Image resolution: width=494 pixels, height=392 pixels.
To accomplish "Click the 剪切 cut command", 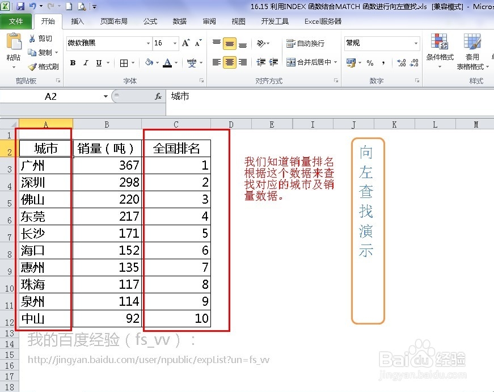I will pyautogui.click(x=40, y=38).
